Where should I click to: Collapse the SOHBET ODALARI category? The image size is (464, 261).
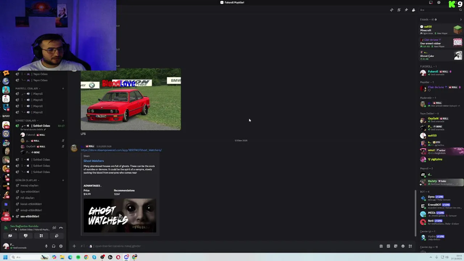tap(26, 120)
